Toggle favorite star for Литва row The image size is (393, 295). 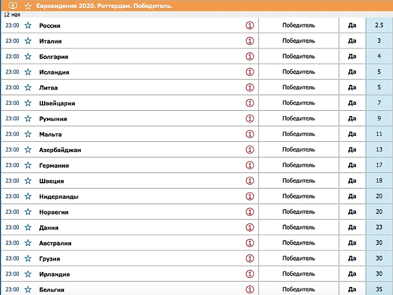(28, 88)
